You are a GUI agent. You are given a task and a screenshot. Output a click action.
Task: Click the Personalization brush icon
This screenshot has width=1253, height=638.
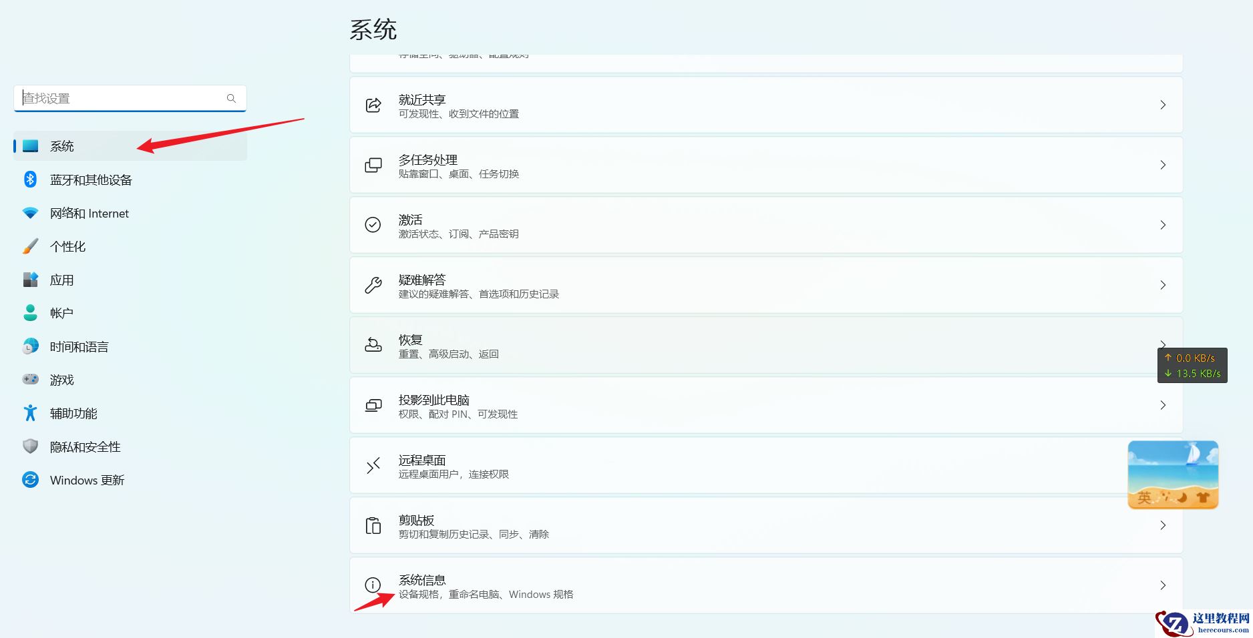30,246
